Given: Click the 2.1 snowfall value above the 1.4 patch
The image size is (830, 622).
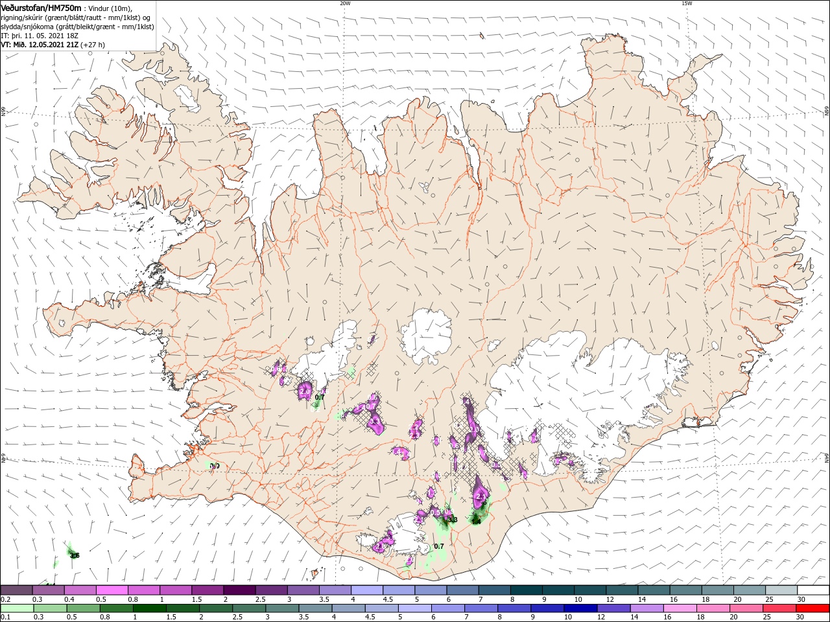Looking at the screenshot, I should [480, 496].
